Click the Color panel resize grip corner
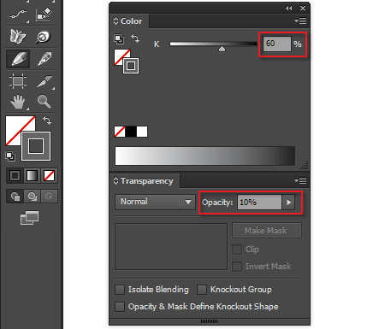 pyautogui.click(x=305, y=166)
